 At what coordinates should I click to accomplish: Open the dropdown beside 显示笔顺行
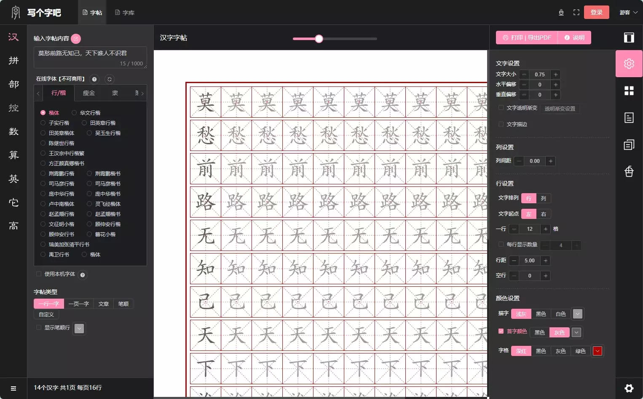point(79,329)
